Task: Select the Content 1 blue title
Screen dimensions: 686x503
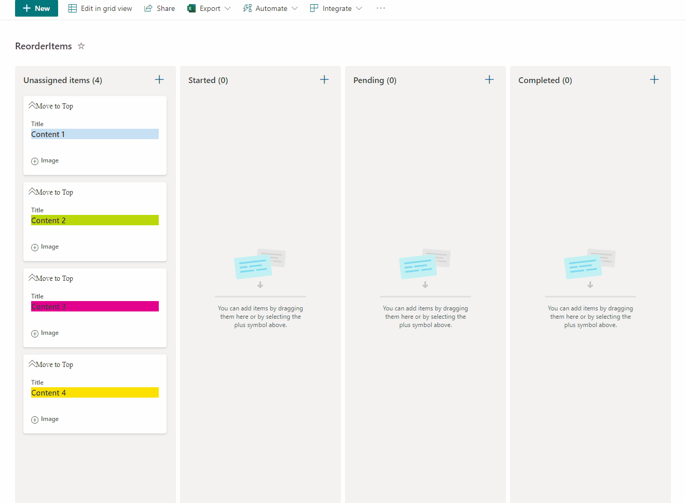Action: [x=95, y=134]
